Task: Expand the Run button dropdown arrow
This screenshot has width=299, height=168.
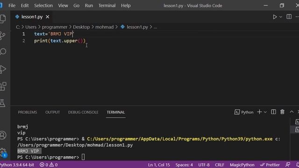Action: click(281, 17)
